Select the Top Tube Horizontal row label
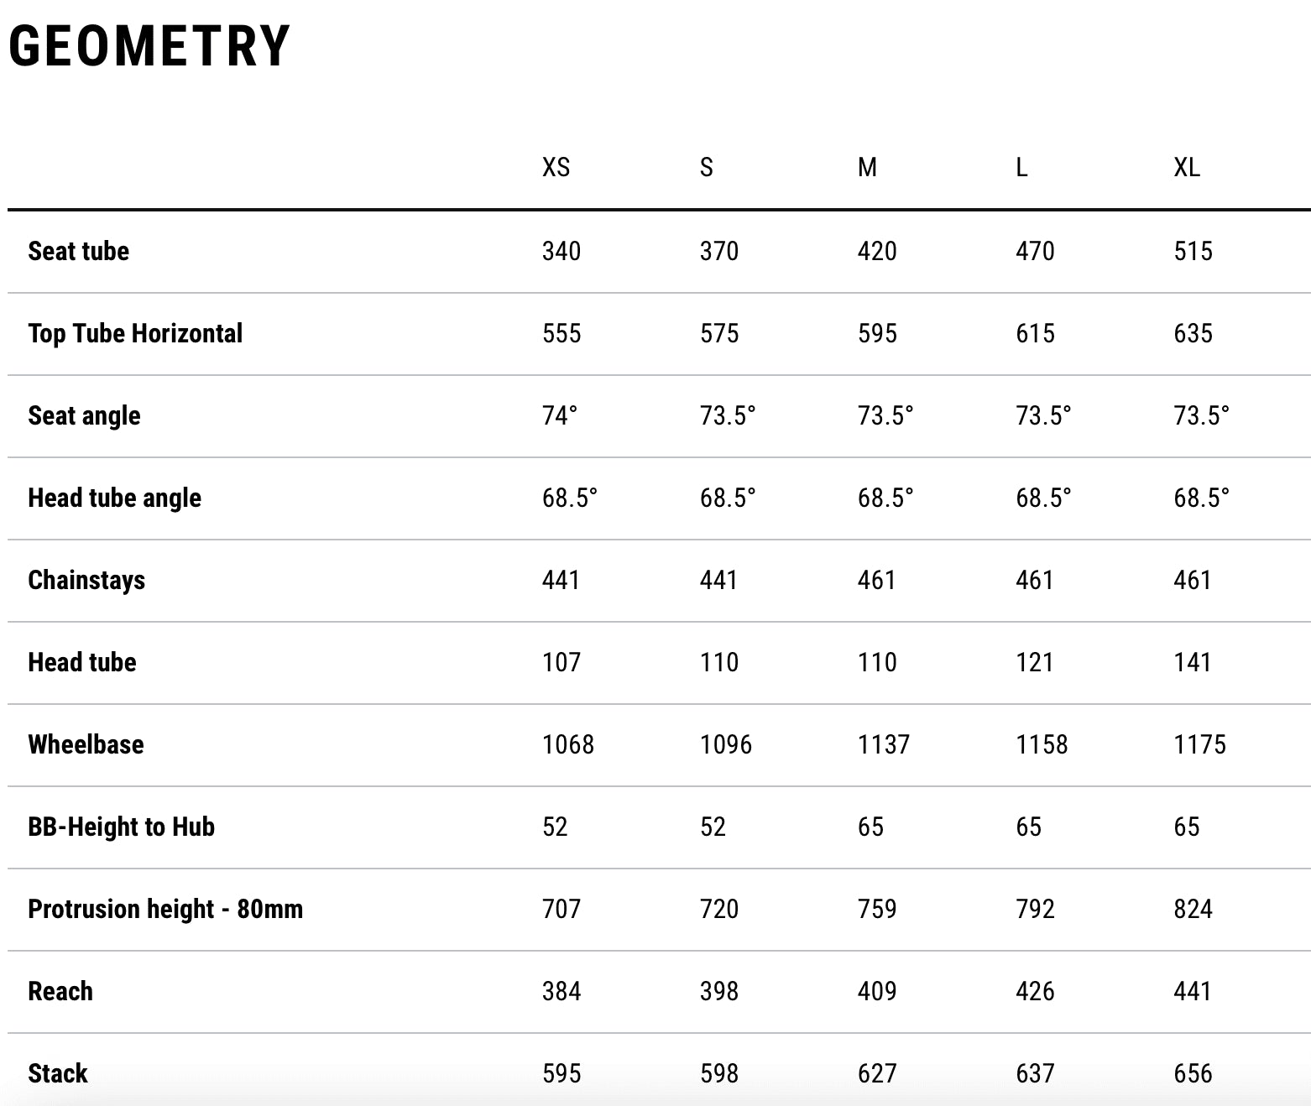 pyautogui.click(x=135, y=333)
